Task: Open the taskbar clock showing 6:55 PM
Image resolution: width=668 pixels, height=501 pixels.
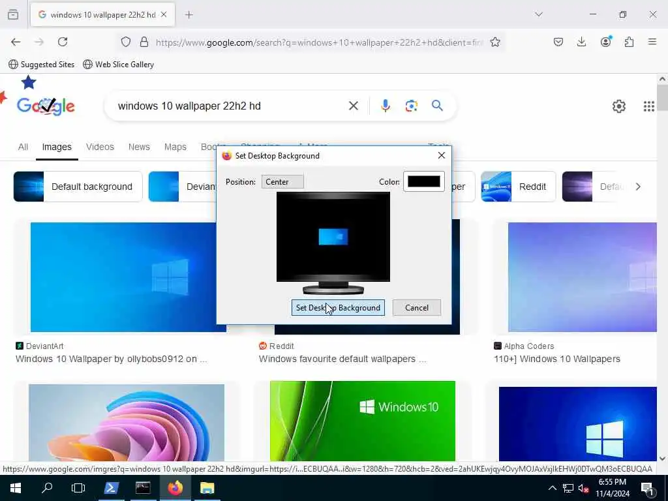Action: click(x=612, y=488)
